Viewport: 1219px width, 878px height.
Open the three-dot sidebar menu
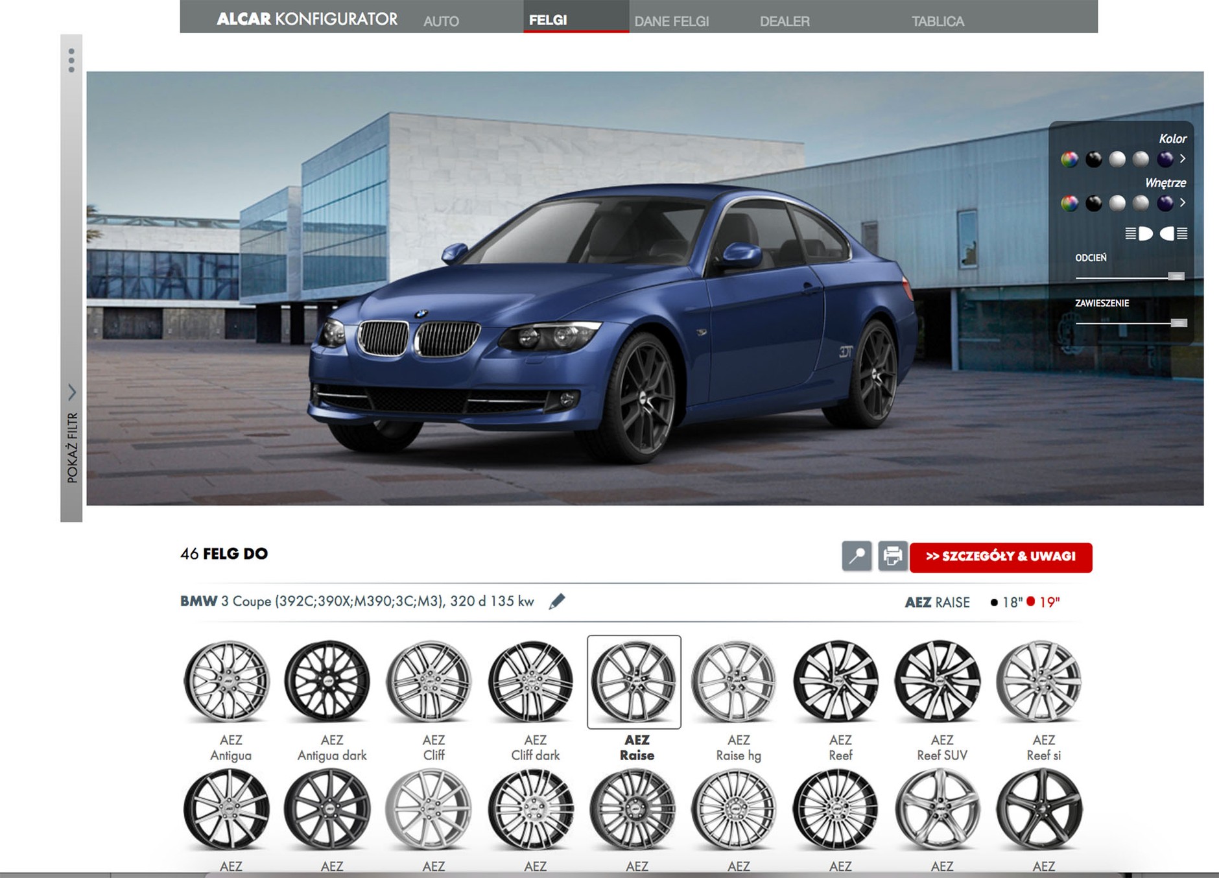tap(71, 60)
